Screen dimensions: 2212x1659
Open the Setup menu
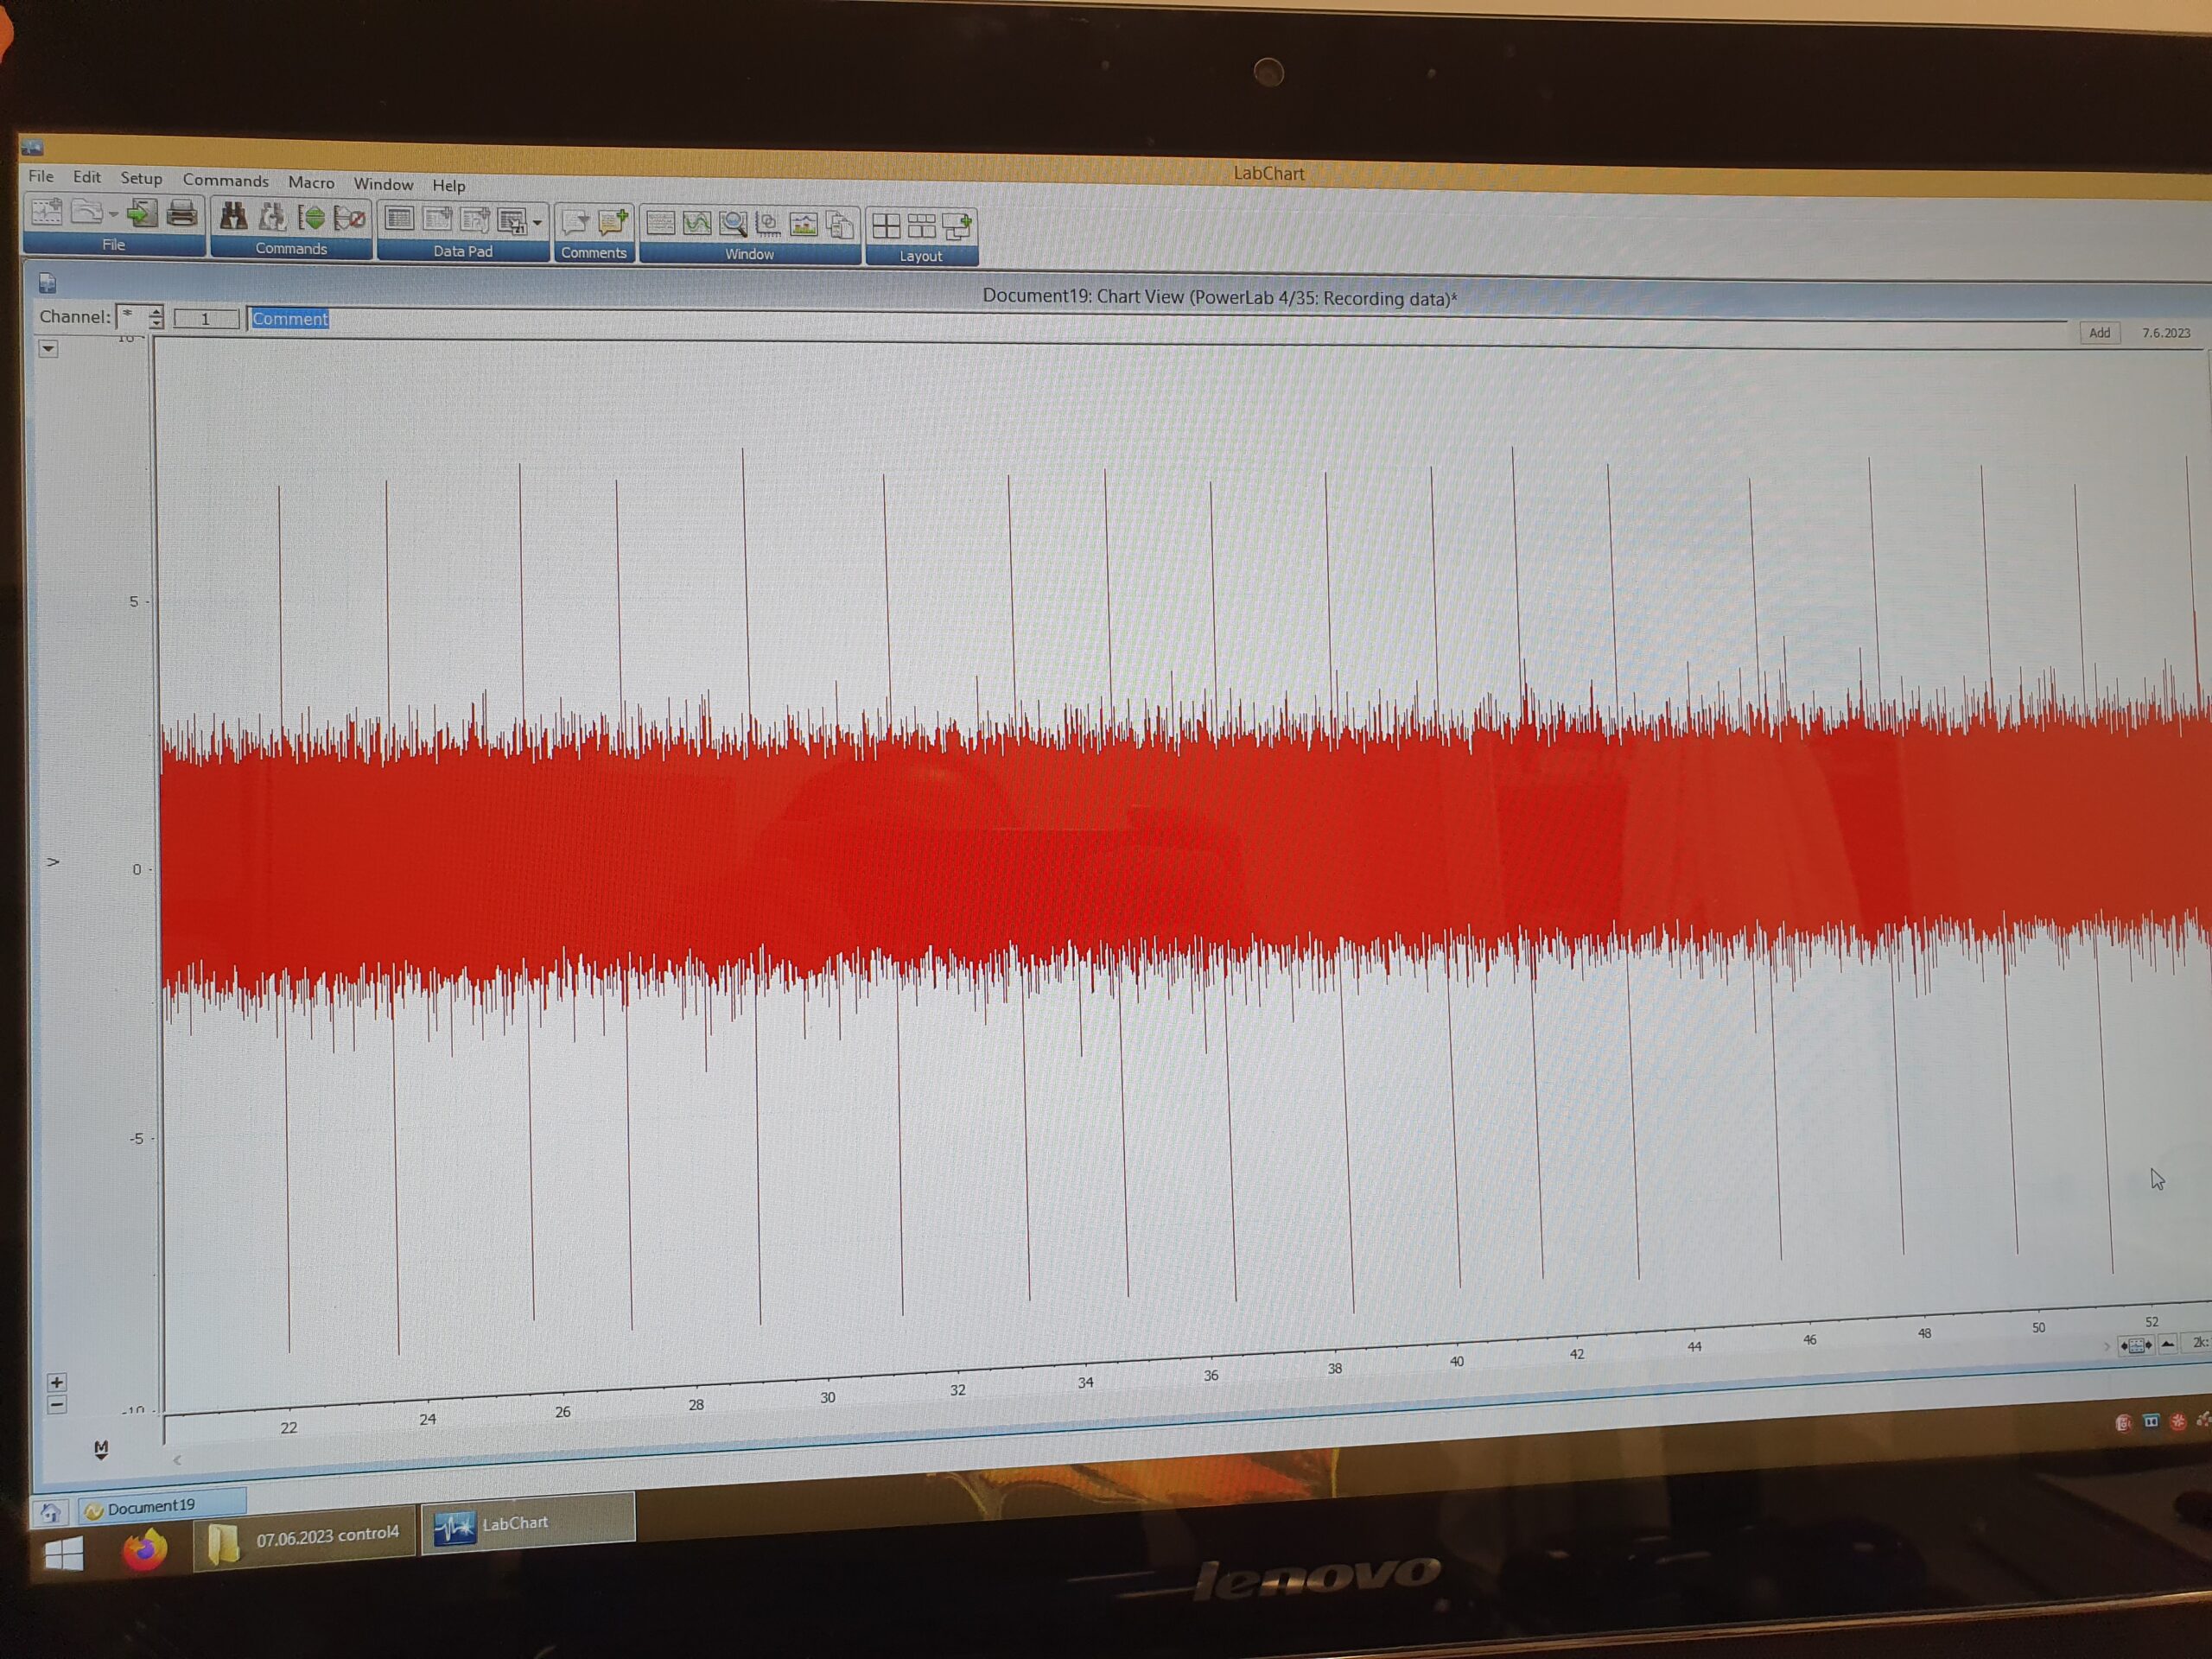click(141, 178)
